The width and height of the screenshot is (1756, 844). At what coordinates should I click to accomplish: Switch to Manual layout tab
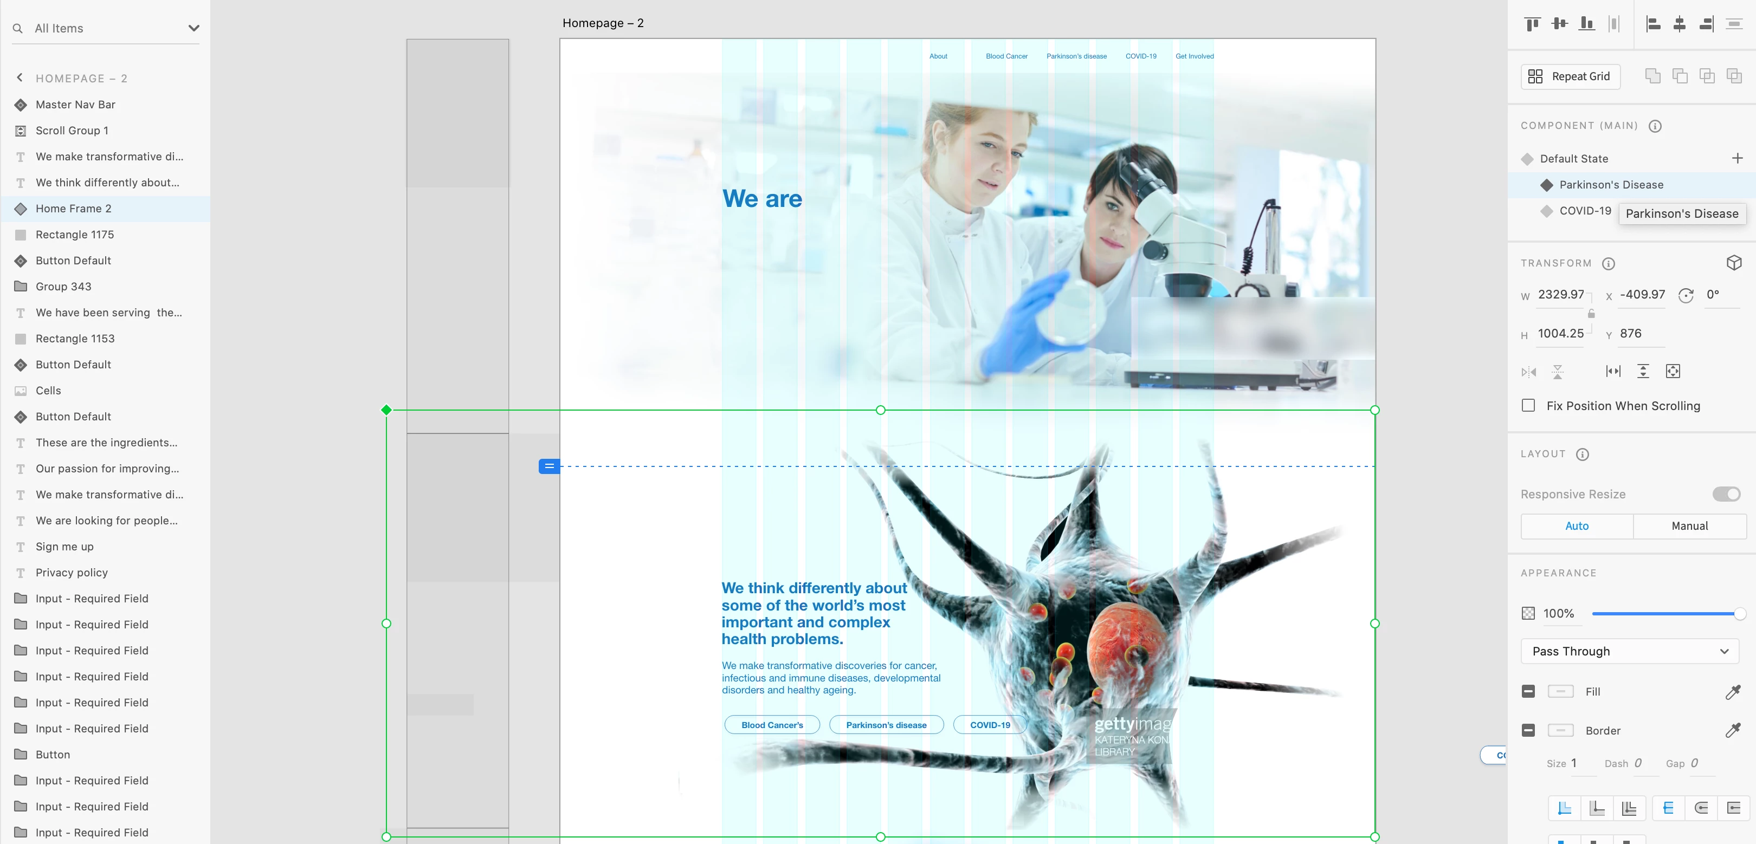[1689, 527]
